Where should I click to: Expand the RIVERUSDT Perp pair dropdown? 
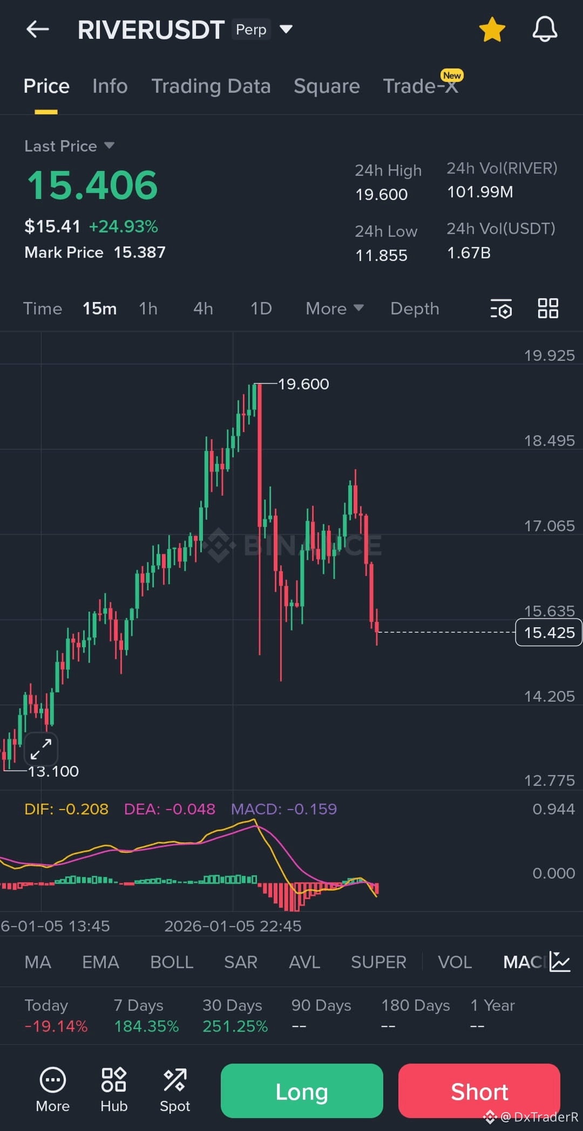click(286, 29)
